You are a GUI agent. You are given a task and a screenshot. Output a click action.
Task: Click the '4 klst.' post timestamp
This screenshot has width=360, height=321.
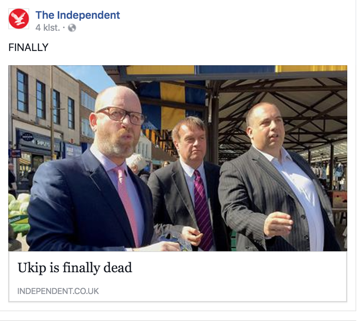(48, 27)
